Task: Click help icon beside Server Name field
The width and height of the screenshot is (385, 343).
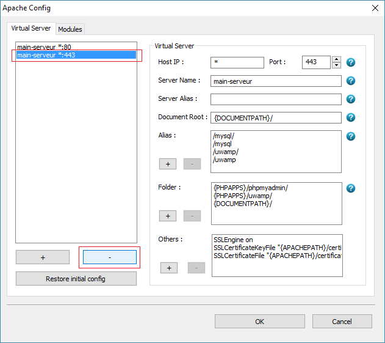Action: (x=351, y=81)
